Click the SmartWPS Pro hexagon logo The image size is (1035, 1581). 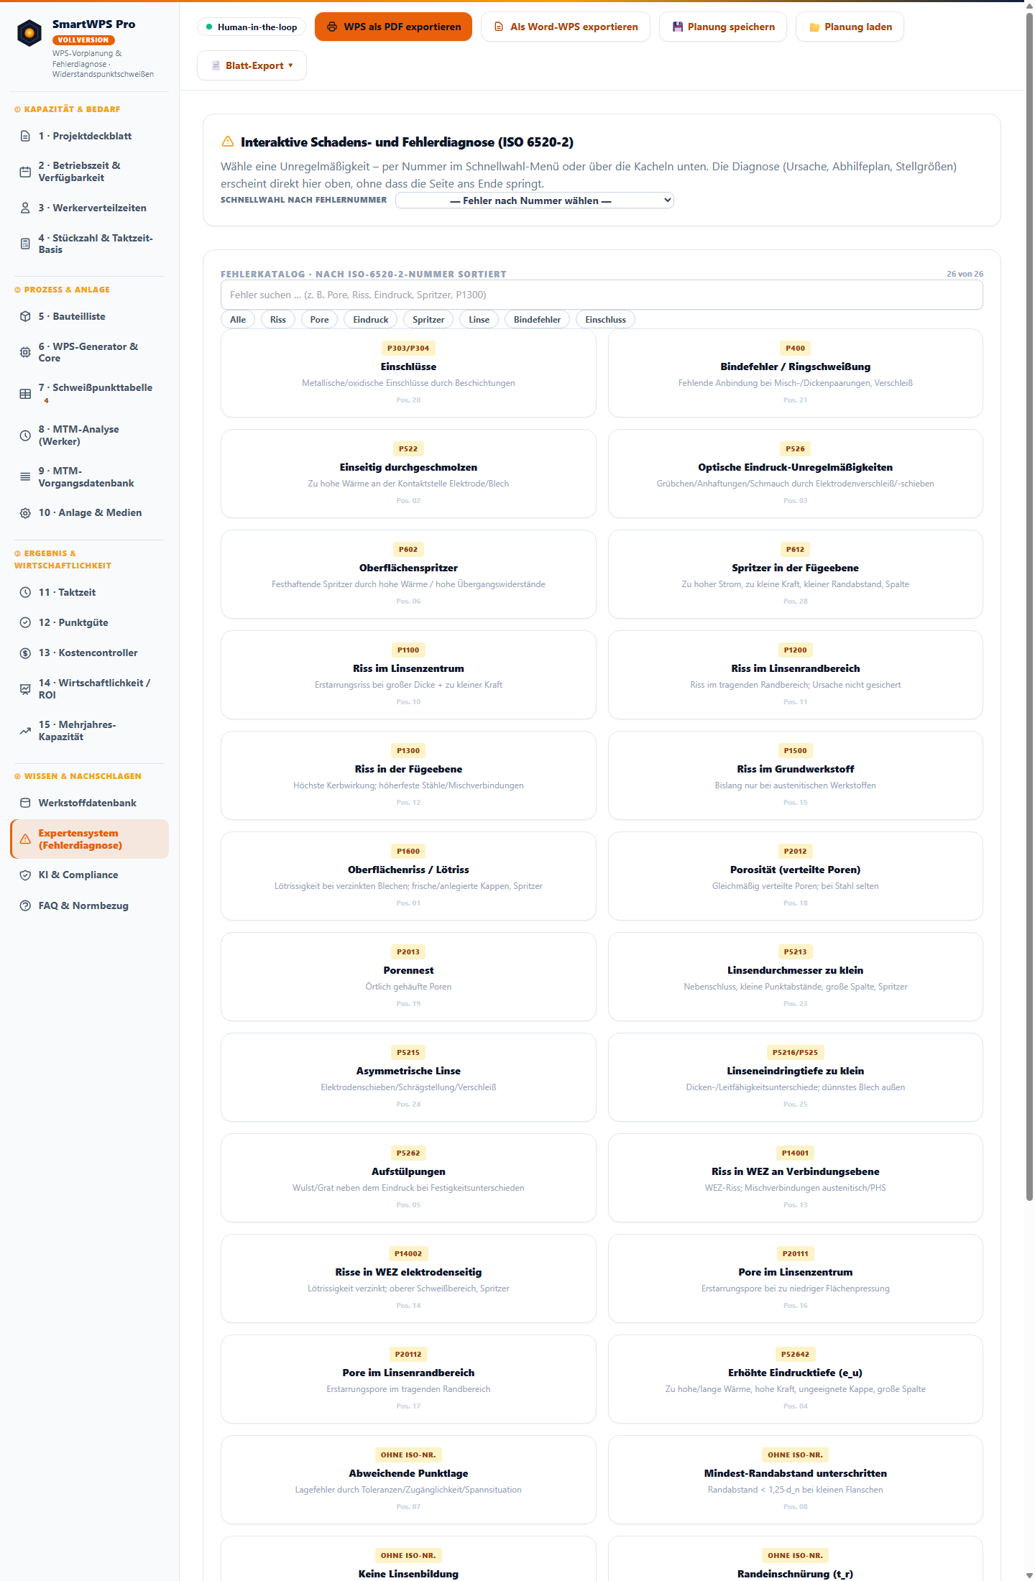pos(29,32)
